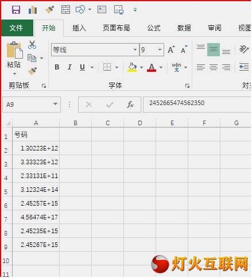Select the Format Painter brush in clipboard group
This screenshot has height=278, width=252.
pyautogui.click(x=32, y=71)
